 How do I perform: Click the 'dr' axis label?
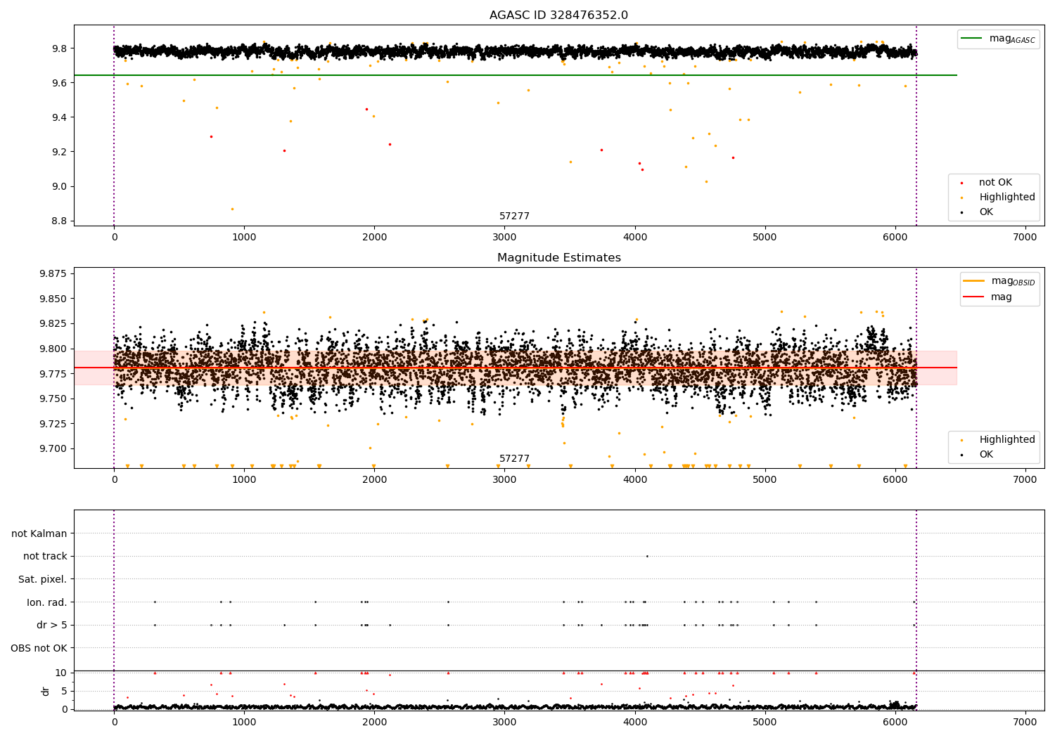coord(46,691)
